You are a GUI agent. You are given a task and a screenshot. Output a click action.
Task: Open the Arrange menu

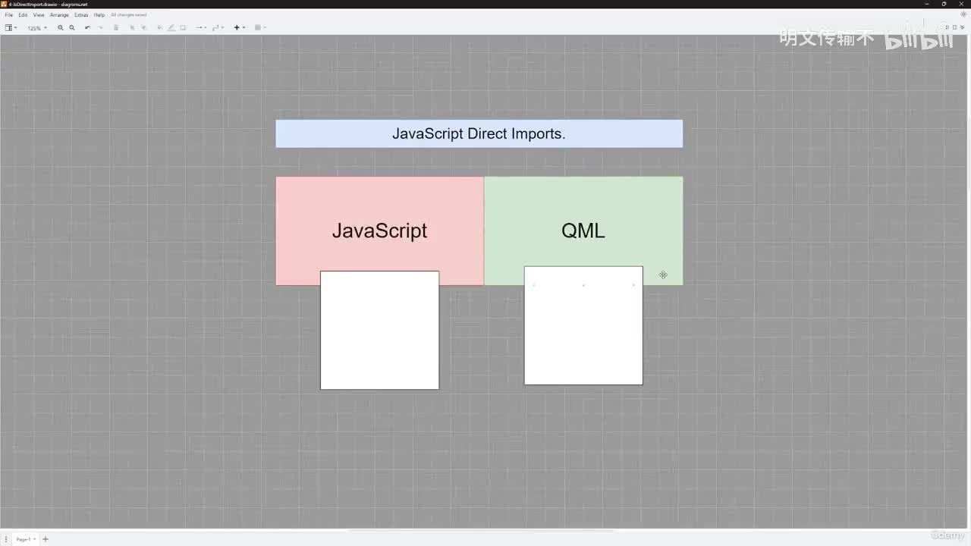tap(59, 15)
